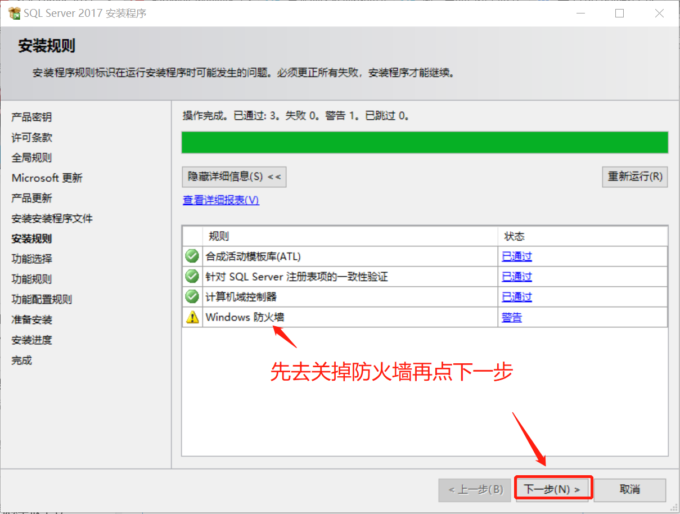Click rule text 针对 SQL Server 注册表项的一致性验证
This screenshot has height=514, width=680.
pyautogui.click(x=296, y=277)
